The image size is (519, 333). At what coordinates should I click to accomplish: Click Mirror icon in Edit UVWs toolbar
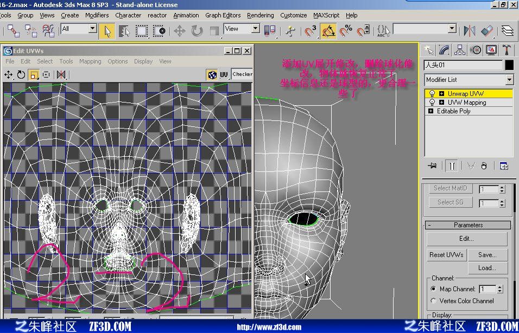coord(61,75)
